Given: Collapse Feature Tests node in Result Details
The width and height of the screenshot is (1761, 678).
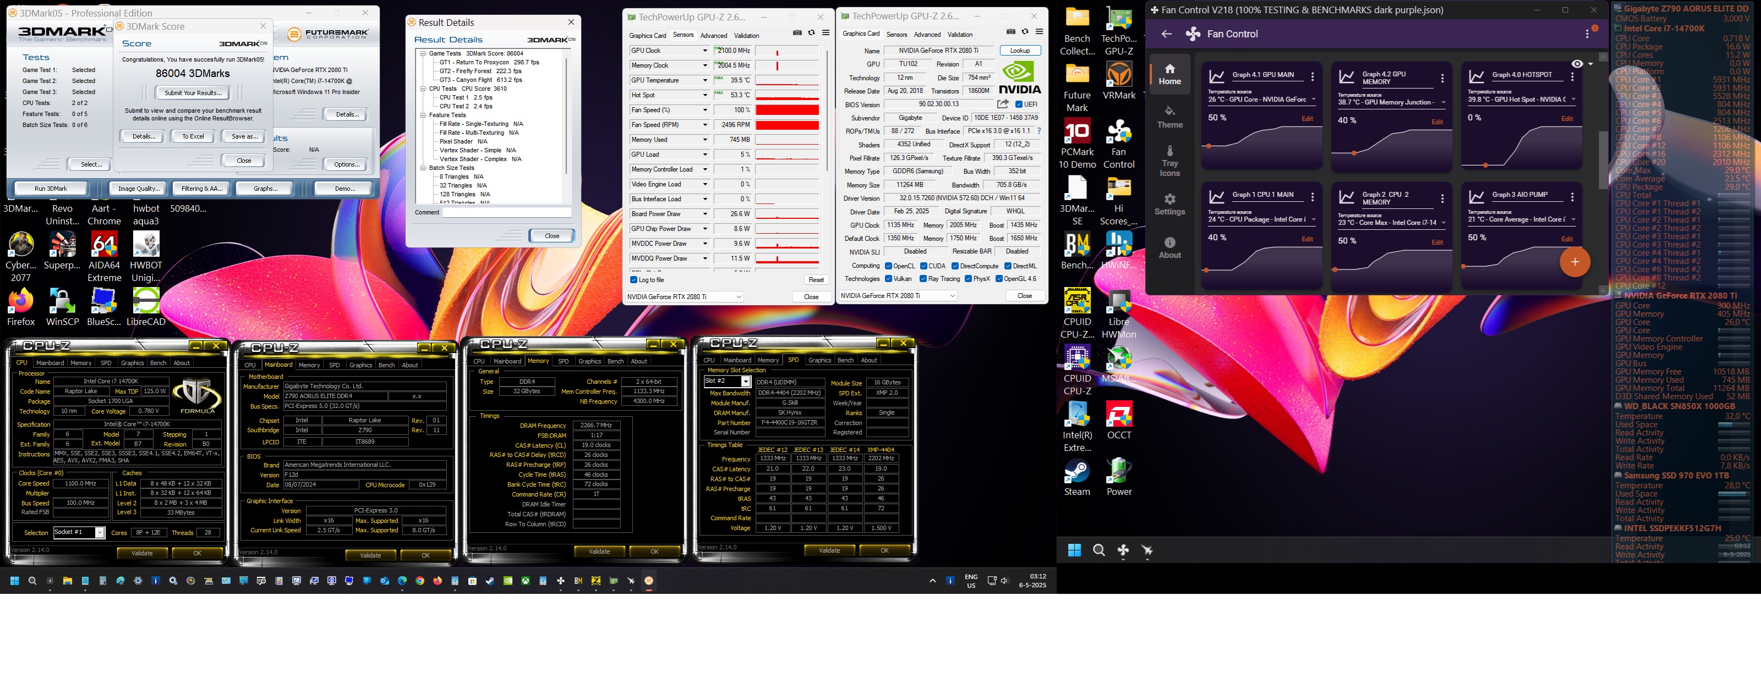Looking at the screenshot, I should coord(423,115).
